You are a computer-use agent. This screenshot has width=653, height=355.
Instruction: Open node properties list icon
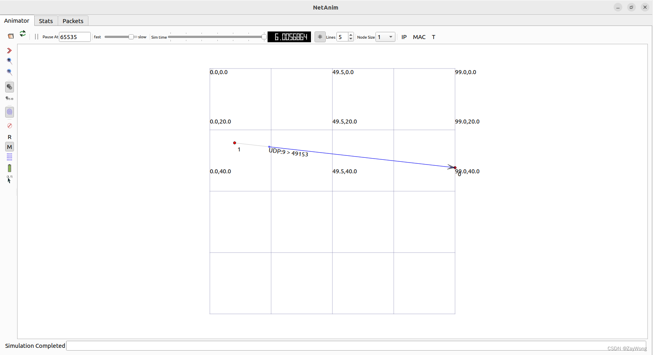[x=10, y=157]
